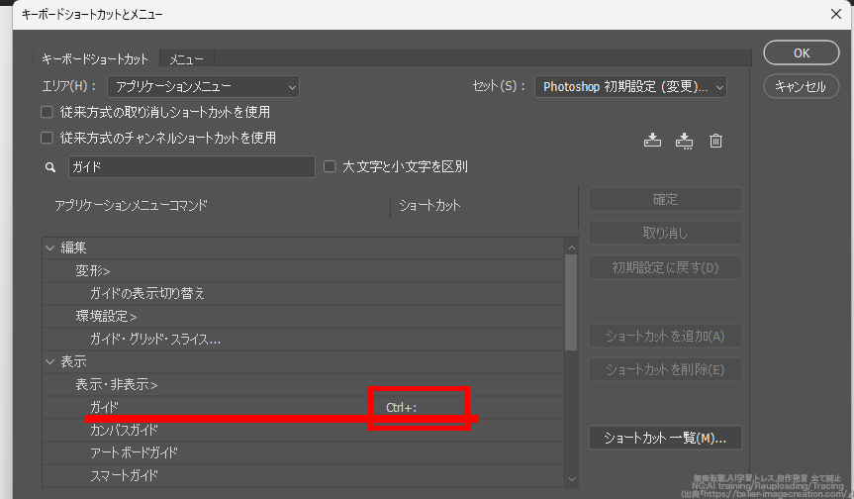Select the カンバスガイド command row
The height and width of the screenshot is (499, 854).
point(124,430)
